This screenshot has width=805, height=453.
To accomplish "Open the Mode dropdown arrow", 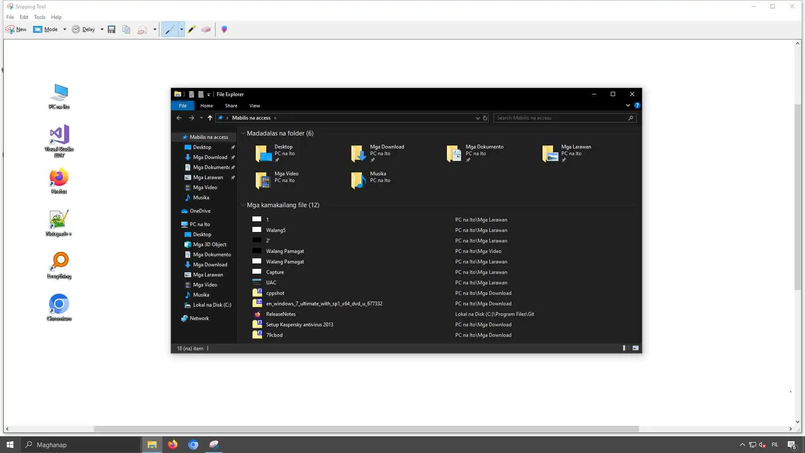I will click(x=65, y=29).
